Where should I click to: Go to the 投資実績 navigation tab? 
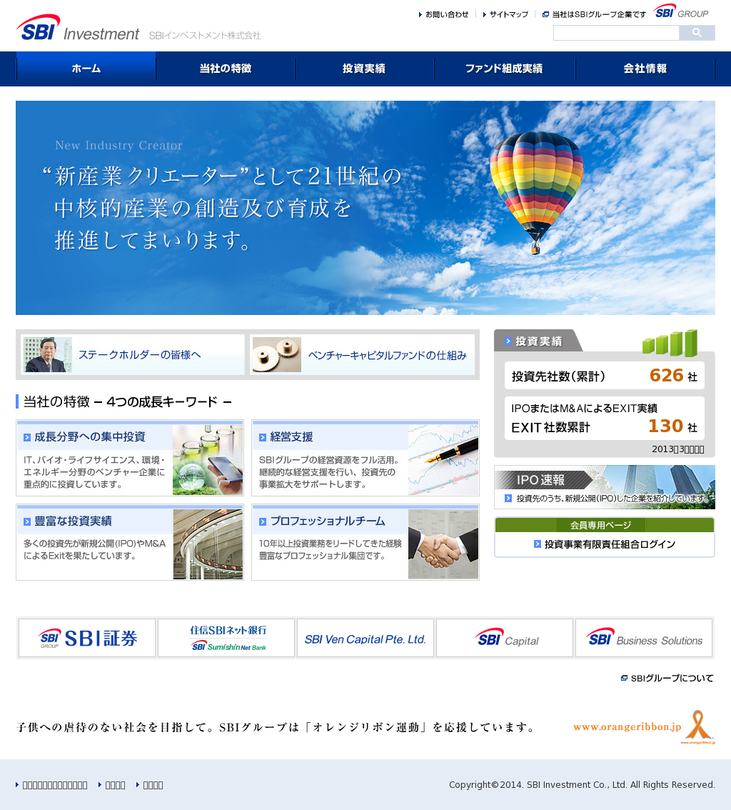(364, 69)
